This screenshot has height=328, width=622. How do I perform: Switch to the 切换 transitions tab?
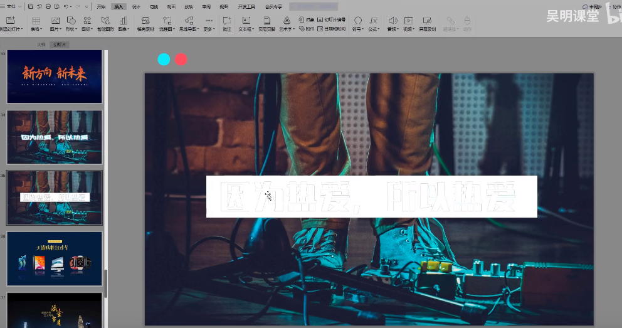(154, 7)
